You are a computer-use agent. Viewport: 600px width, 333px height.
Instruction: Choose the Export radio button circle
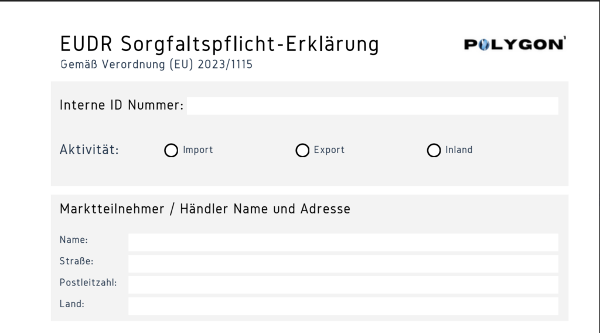(x=302, y=151)
